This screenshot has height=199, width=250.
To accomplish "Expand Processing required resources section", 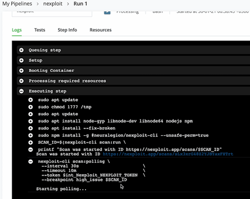I will (x=21, y=81).
